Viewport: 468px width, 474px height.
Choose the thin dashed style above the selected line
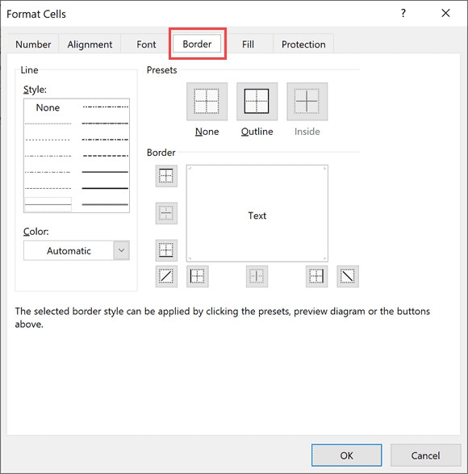click(x=48, y=188)
